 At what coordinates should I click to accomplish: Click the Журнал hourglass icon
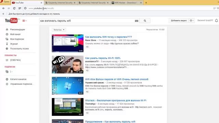point(7,44)
